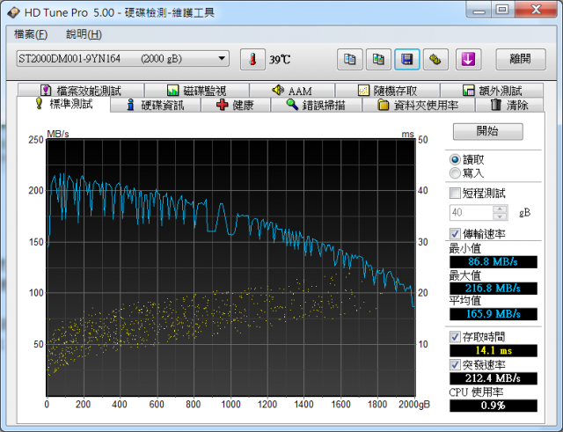Click the floppy disk save icon
Screen dimensions: 563x432
407,59
